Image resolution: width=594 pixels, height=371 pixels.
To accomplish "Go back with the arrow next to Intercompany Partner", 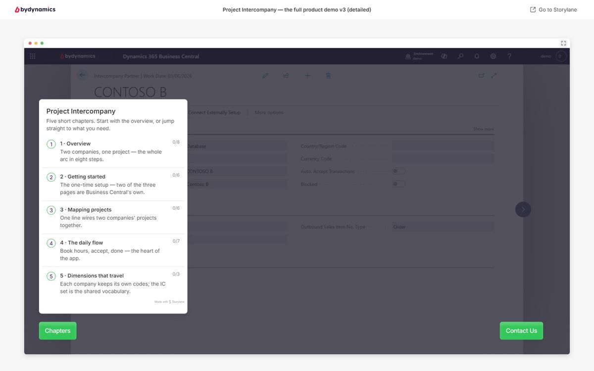I will tap(83, 75).
